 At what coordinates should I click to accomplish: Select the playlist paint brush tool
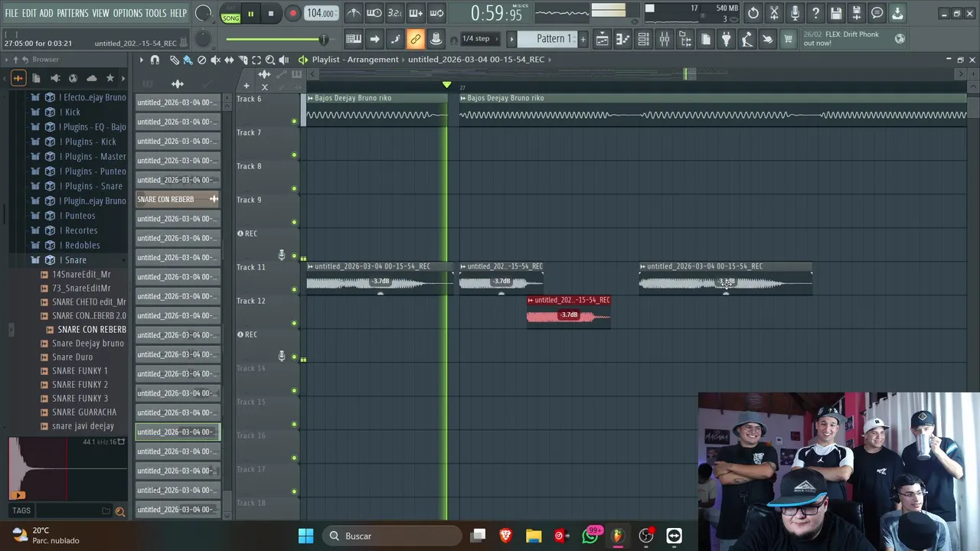point(188,60)
